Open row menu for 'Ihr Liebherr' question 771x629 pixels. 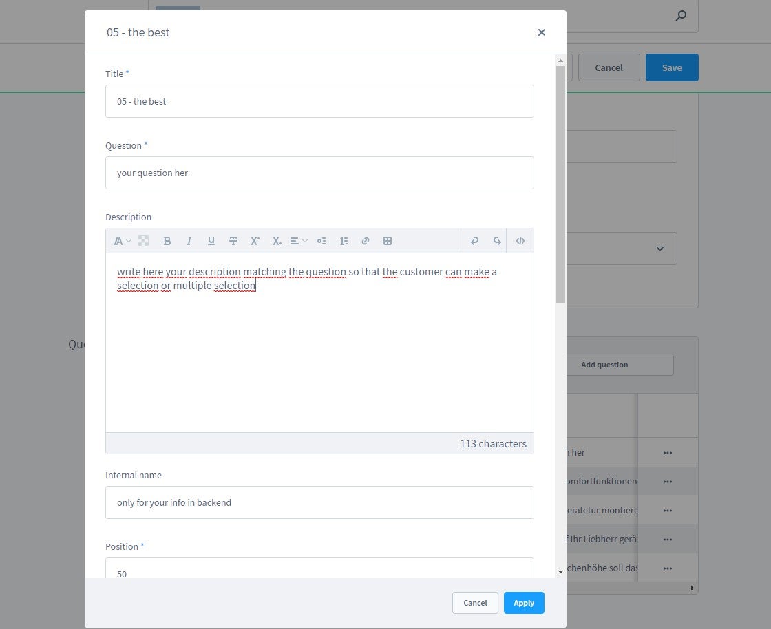[667, 539]
